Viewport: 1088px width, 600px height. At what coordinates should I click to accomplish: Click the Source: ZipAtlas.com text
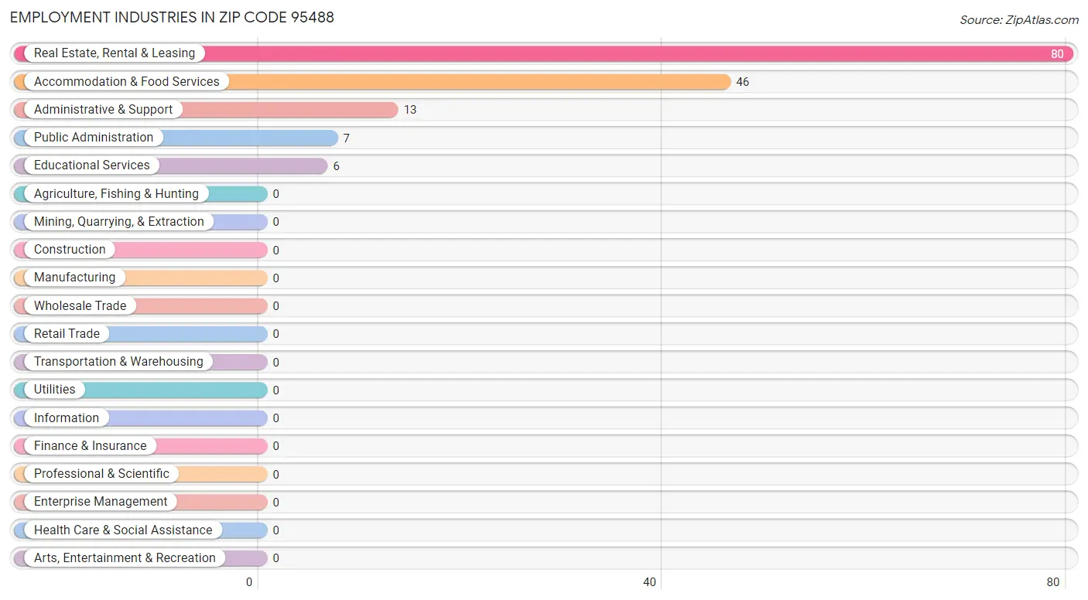point(1019,20)
